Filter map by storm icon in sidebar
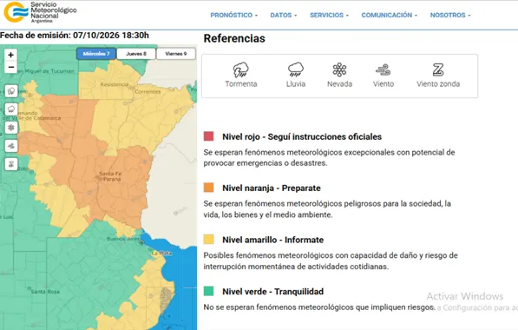This screenshot has width=518, height=330. point(11,90)
